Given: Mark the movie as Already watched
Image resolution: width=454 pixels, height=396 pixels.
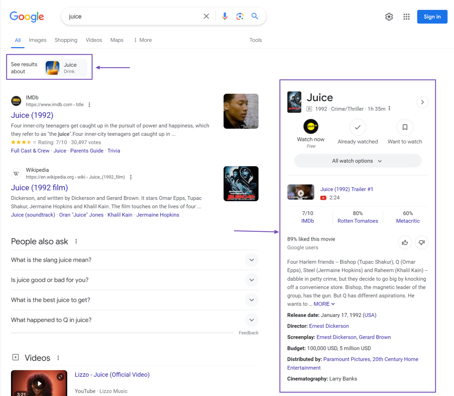Looking at the screenshot, I should click(x=358, y=127).
